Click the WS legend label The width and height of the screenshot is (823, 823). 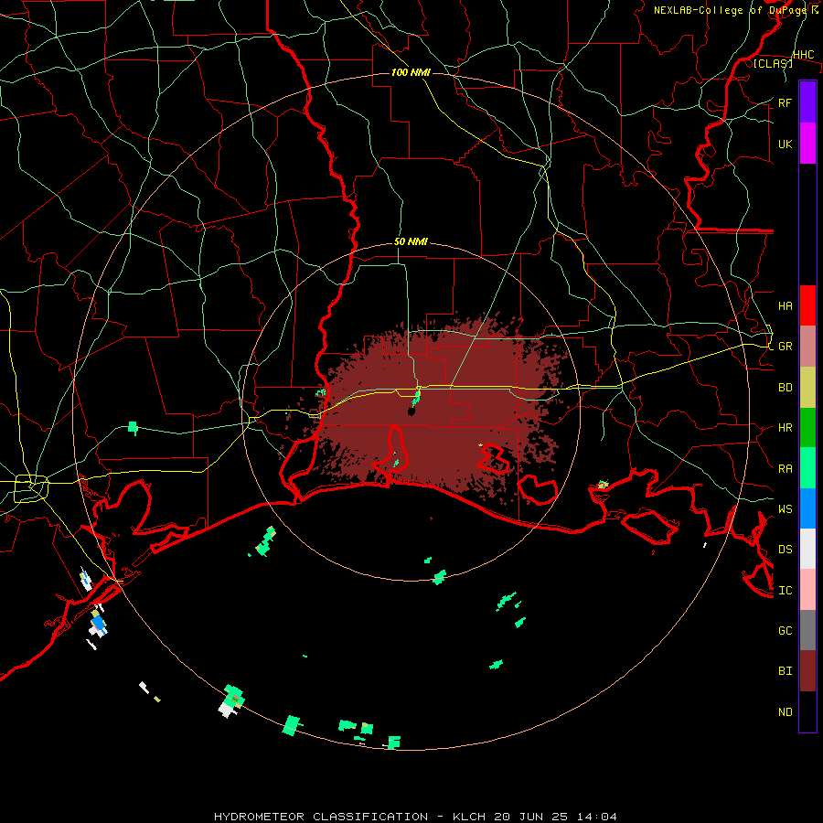point(785,509)
